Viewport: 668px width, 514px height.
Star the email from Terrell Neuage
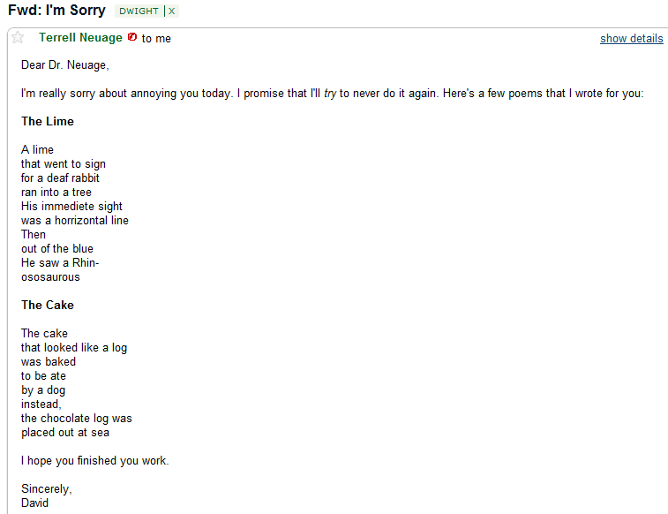(x=18, y=38)
